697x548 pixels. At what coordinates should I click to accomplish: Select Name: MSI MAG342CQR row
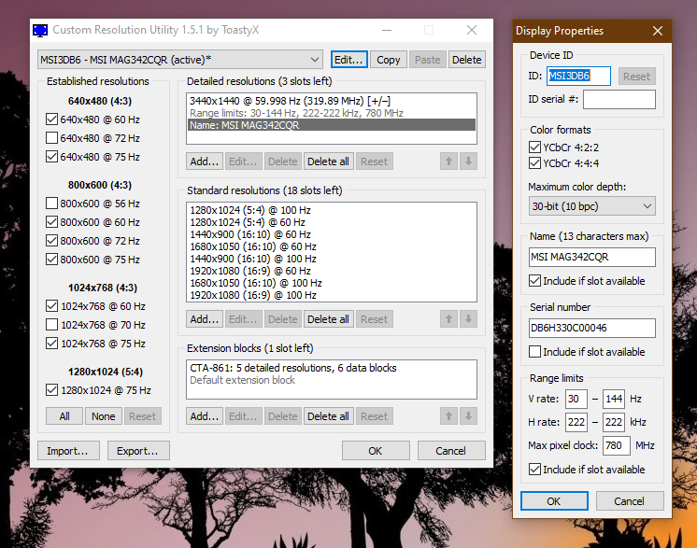pyautogui.click(x=332, y=125)
